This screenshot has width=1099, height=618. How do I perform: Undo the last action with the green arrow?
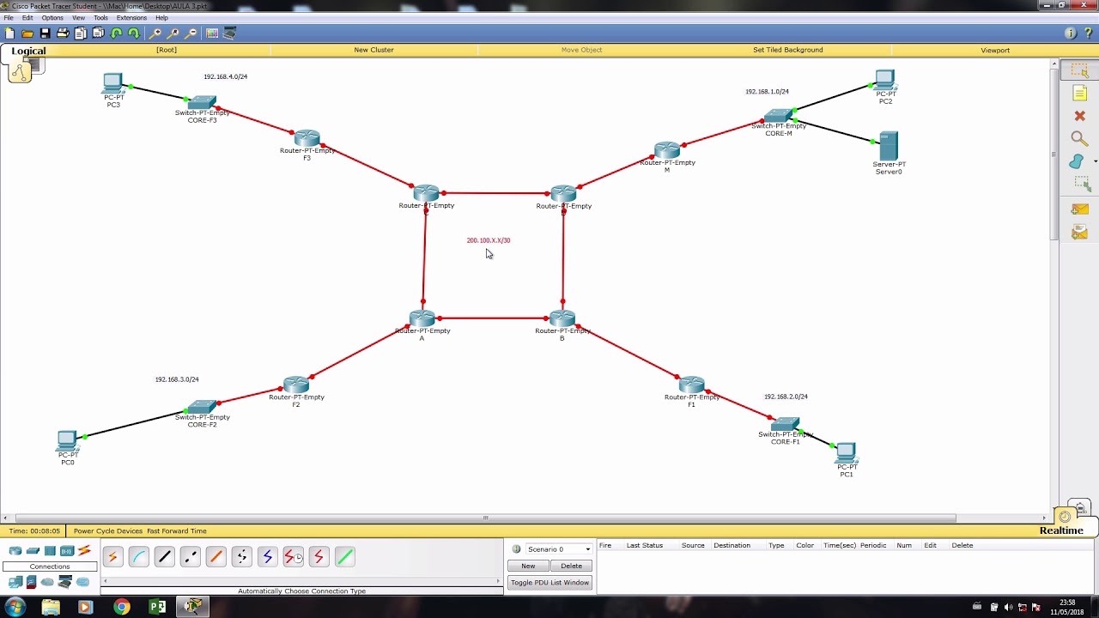[116, 33]
